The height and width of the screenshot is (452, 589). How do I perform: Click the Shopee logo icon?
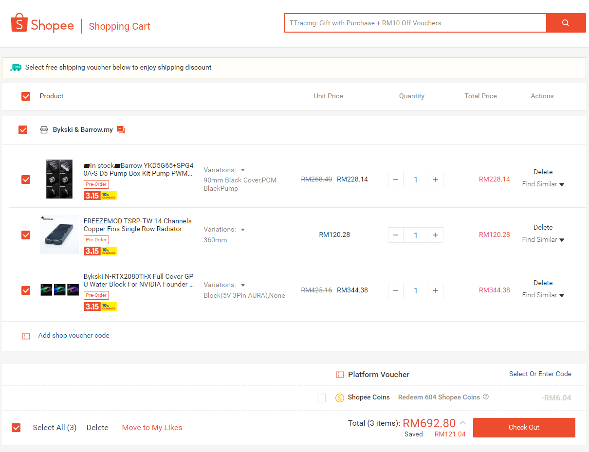click(19, 23)
